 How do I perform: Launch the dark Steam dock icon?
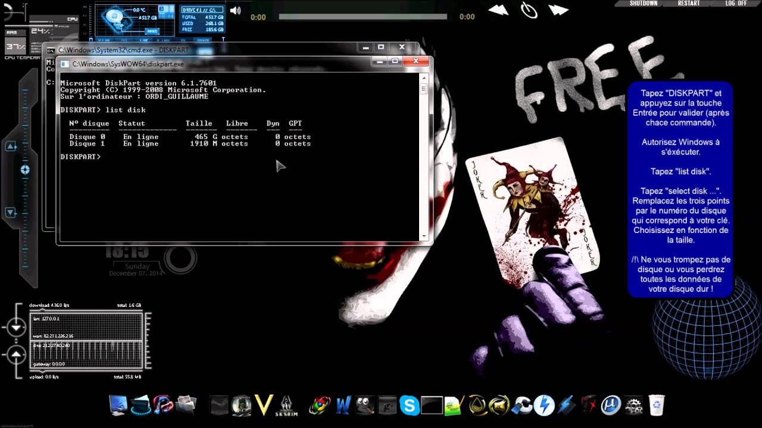[219, 405]
